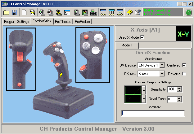Decrease Dead Zone with the down spinner arrow
Screen dimensions: 194x134
click(179, 101)
